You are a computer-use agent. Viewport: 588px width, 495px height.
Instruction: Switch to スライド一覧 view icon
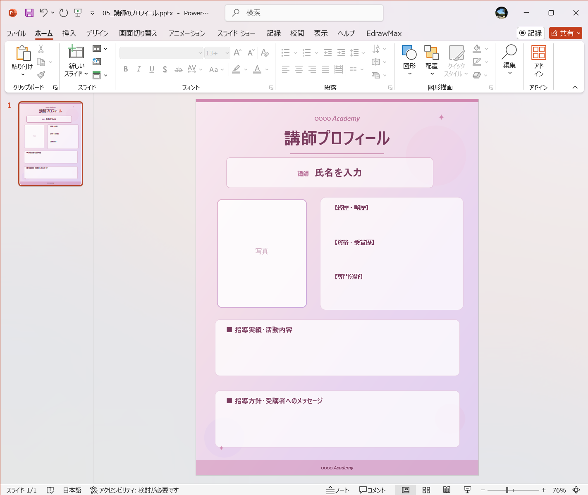[x=426, y=490]
